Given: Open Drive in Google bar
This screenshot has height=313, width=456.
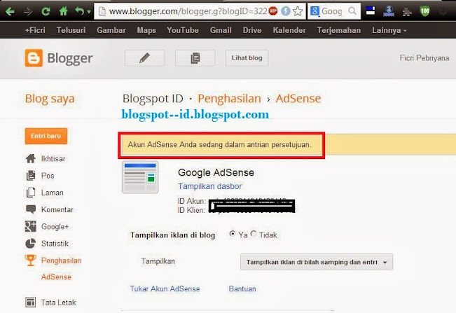Looking at the screenshot, I should point(252,30).
